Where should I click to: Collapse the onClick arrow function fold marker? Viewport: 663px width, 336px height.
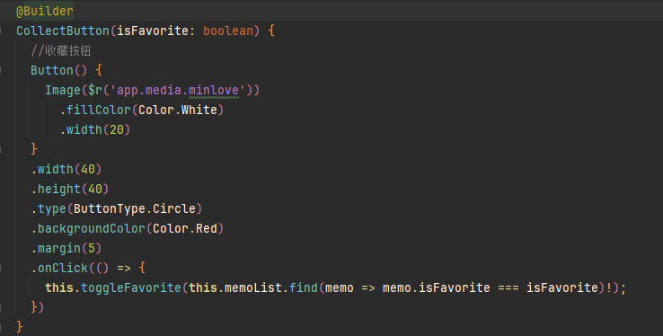(x=1, y=268)
